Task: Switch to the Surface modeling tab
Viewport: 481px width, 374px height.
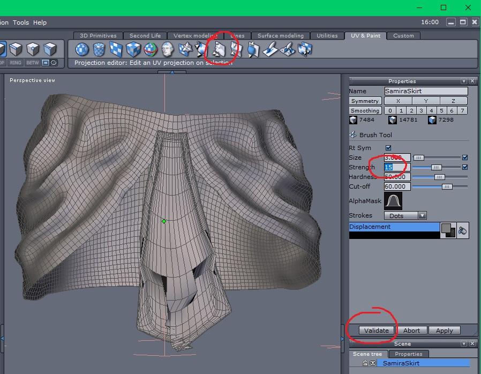Action: point(280,35)
